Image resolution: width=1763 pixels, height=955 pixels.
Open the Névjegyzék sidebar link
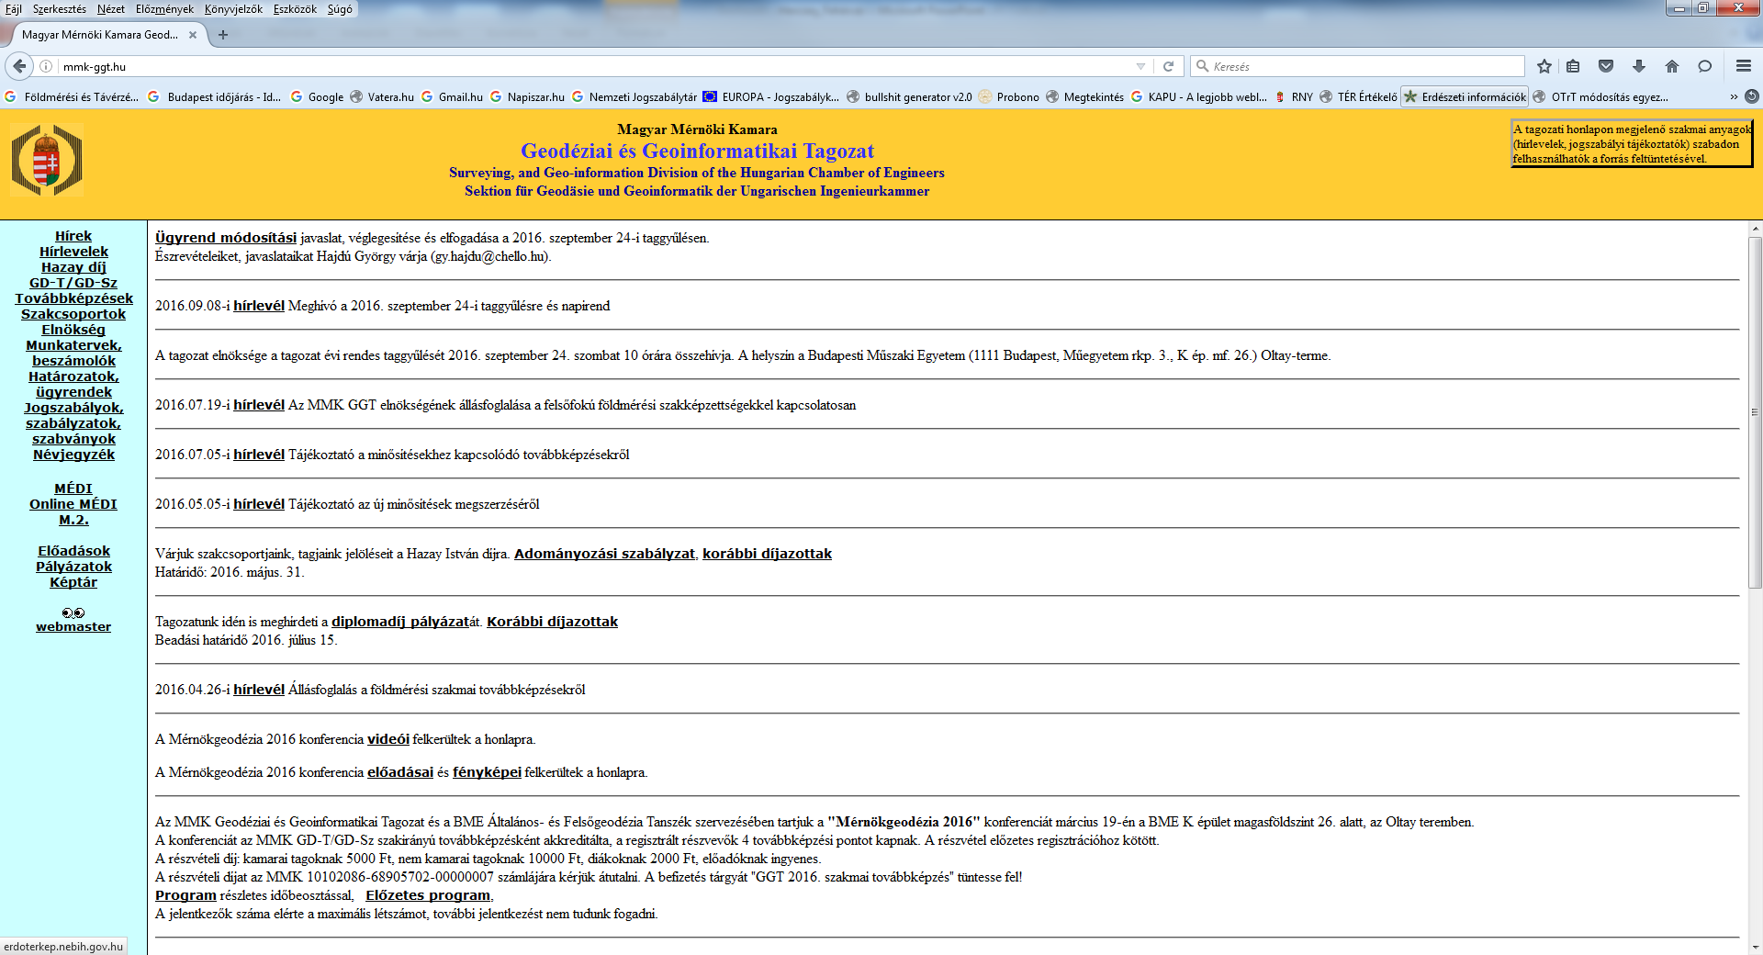point(73,455)
